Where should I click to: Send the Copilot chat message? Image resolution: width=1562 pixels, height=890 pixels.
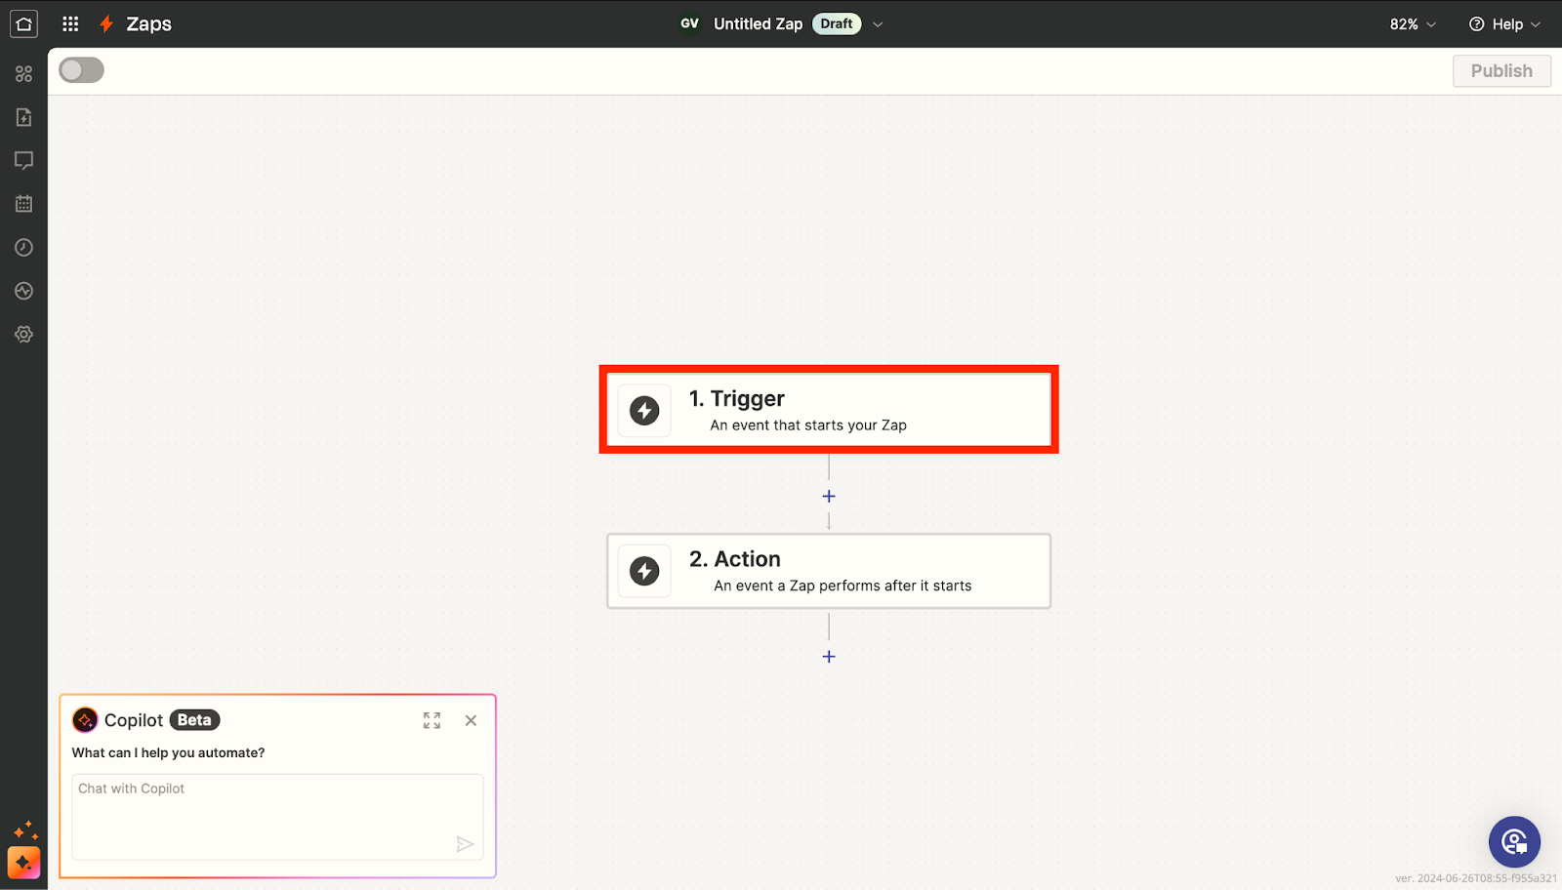coord(465,844)
